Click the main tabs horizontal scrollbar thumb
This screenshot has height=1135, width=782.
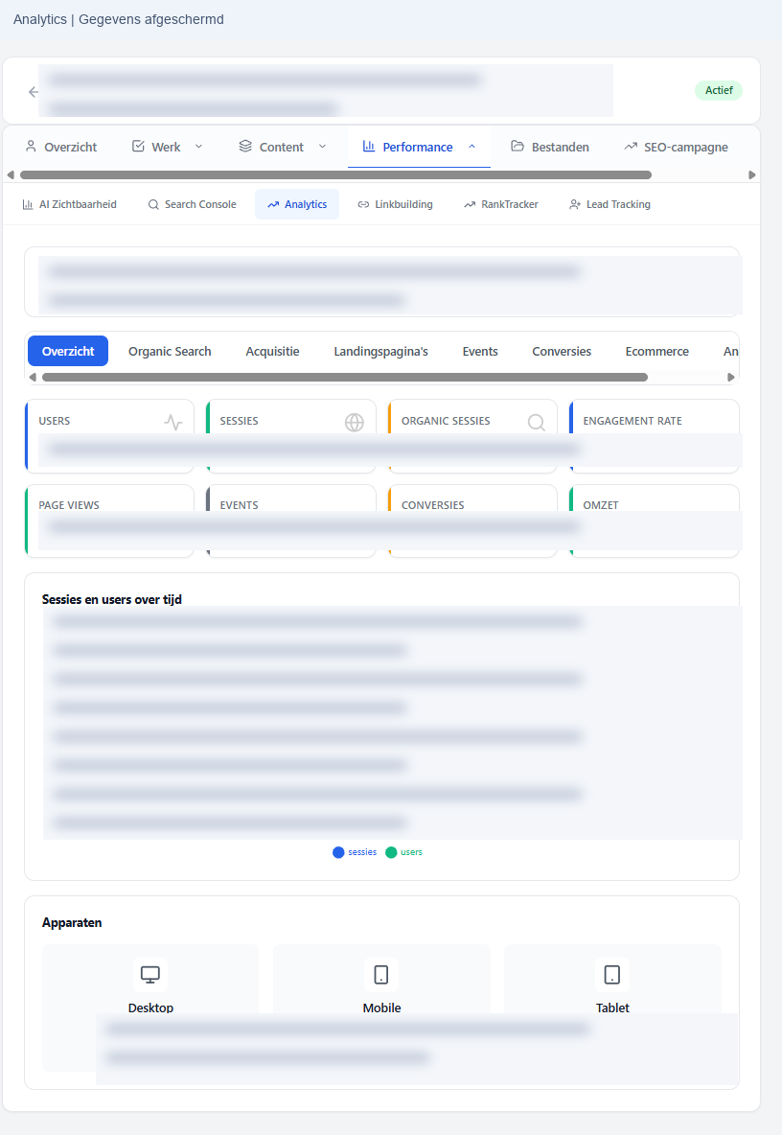(x=335, y=175)
